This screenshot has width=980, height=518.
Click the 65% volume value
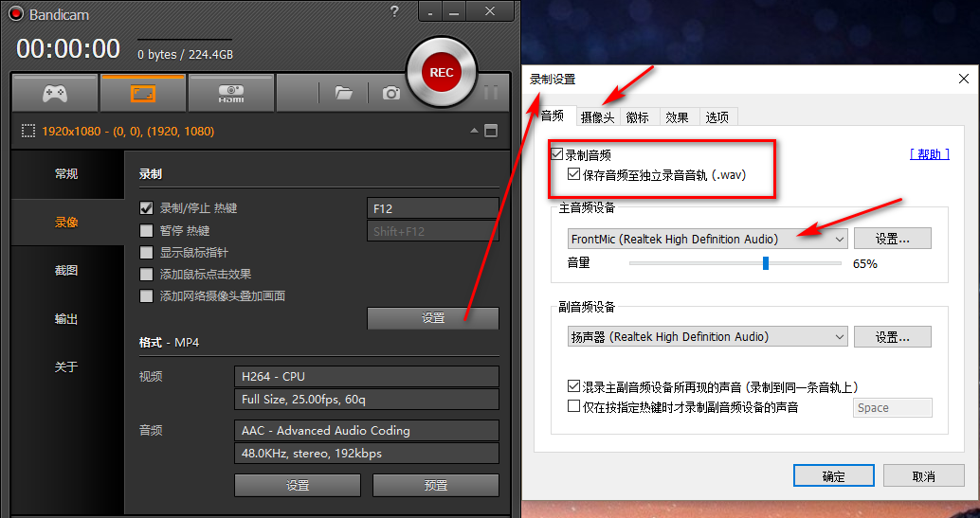(x=865, y=263)
